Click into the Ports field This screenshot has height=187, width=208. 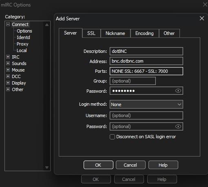[146, 71]
